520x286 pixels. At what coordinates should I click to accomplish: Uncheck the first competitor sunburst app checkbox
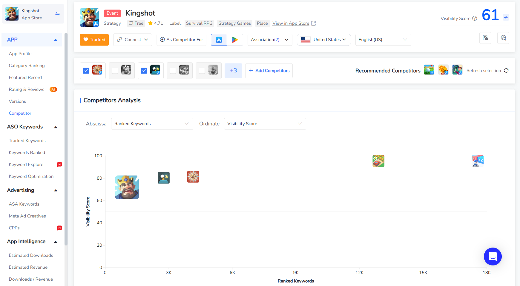coord(86,71)
